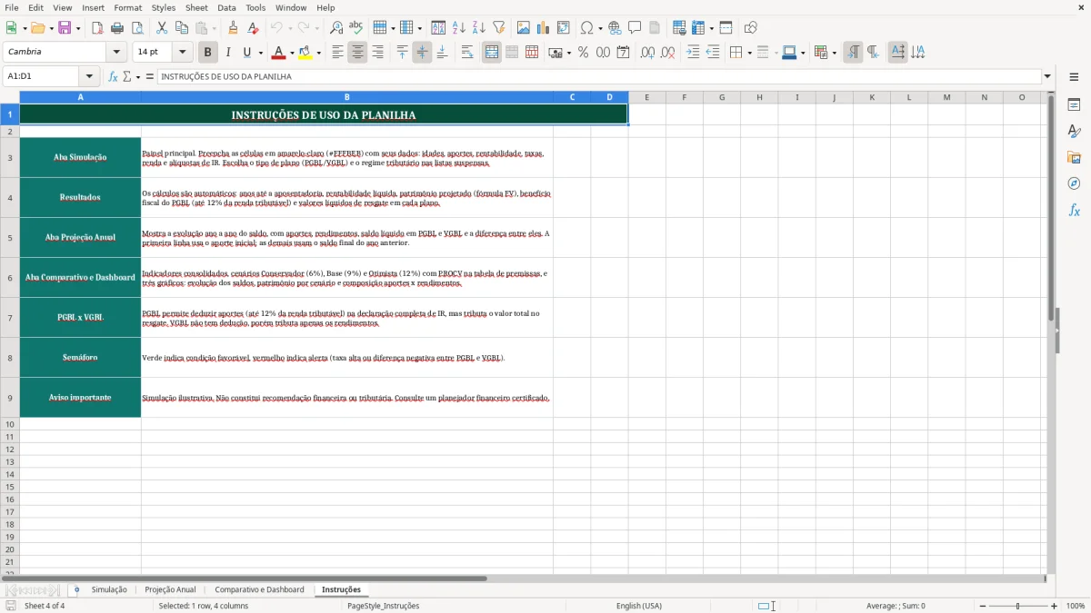Screen dimensions: 1091x613
Task: Click the column B header
Action: click(x=346, y=97)
